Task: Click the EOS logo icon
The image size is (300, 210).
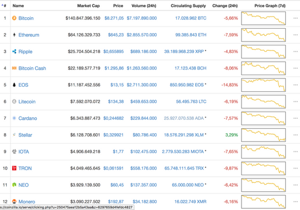Action: coord(14,85)
